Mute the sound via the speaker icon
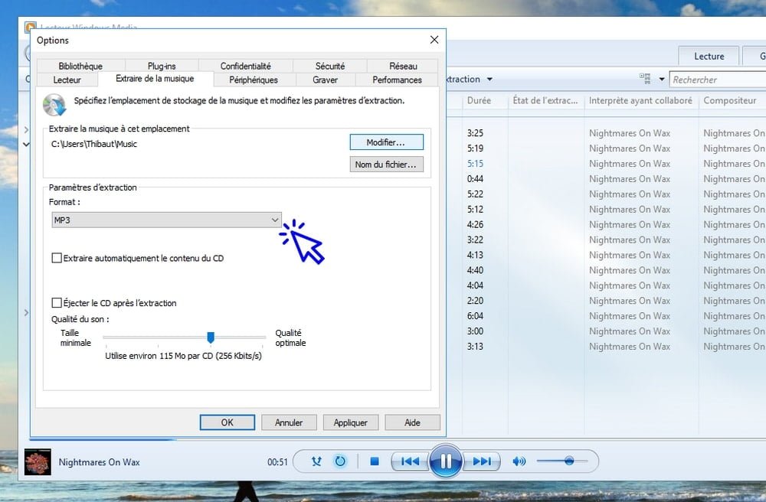This screenshot has height=502, width=766. (519, 461)
